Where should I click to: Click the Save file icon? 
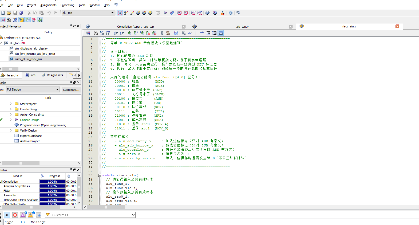point(15,13)
